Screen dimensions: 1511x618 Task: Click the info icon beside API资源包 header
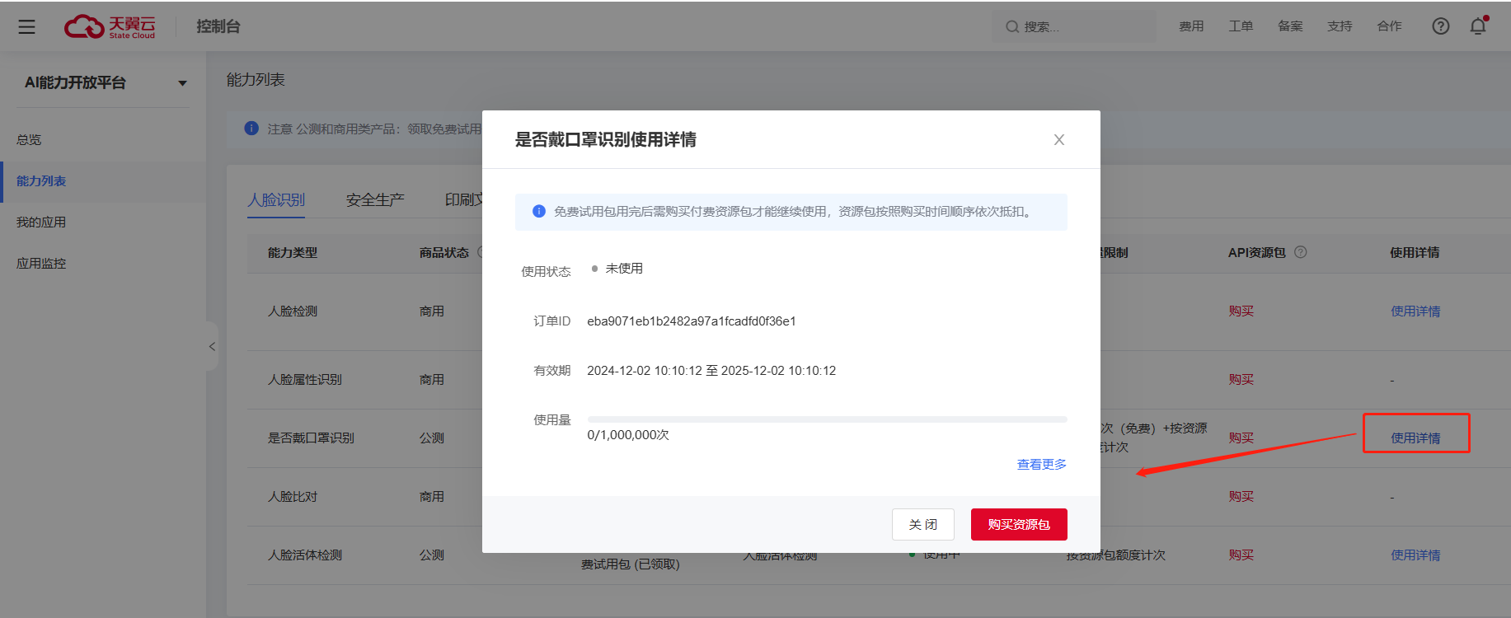pos(1301,252)
